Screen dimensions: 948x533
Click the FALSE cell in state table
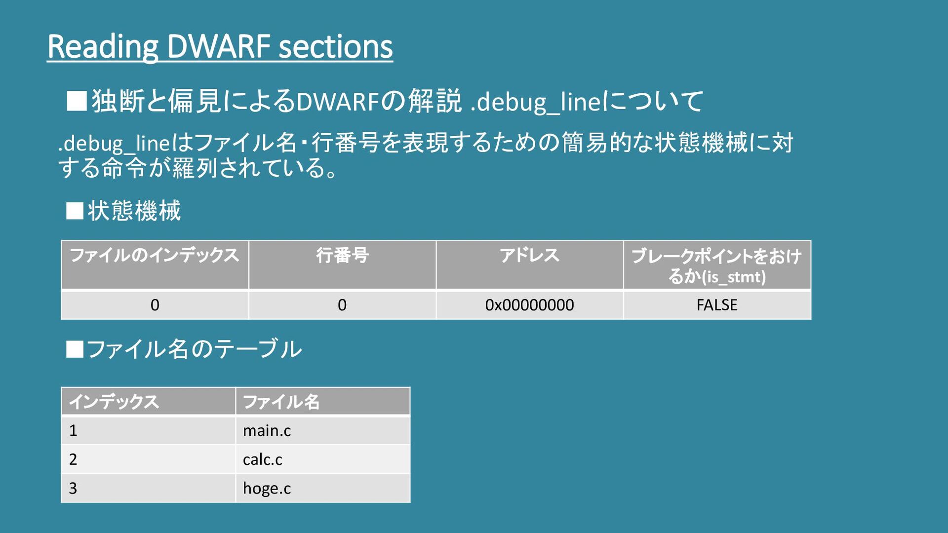pyautogui.click(x=716, y=305)
